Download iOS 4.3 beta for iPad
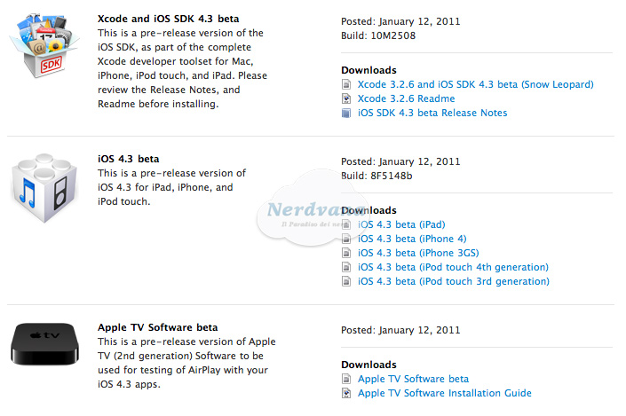 pyautogui.click(x=401, y=224)
